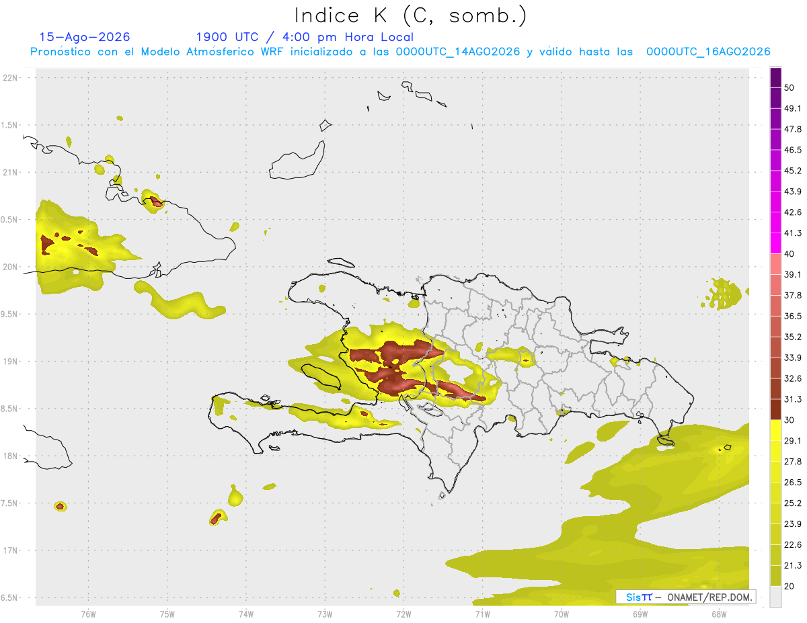Click the color bar value '22.6'
Screen dimensions: 807x623
click(x=792, y=544)
